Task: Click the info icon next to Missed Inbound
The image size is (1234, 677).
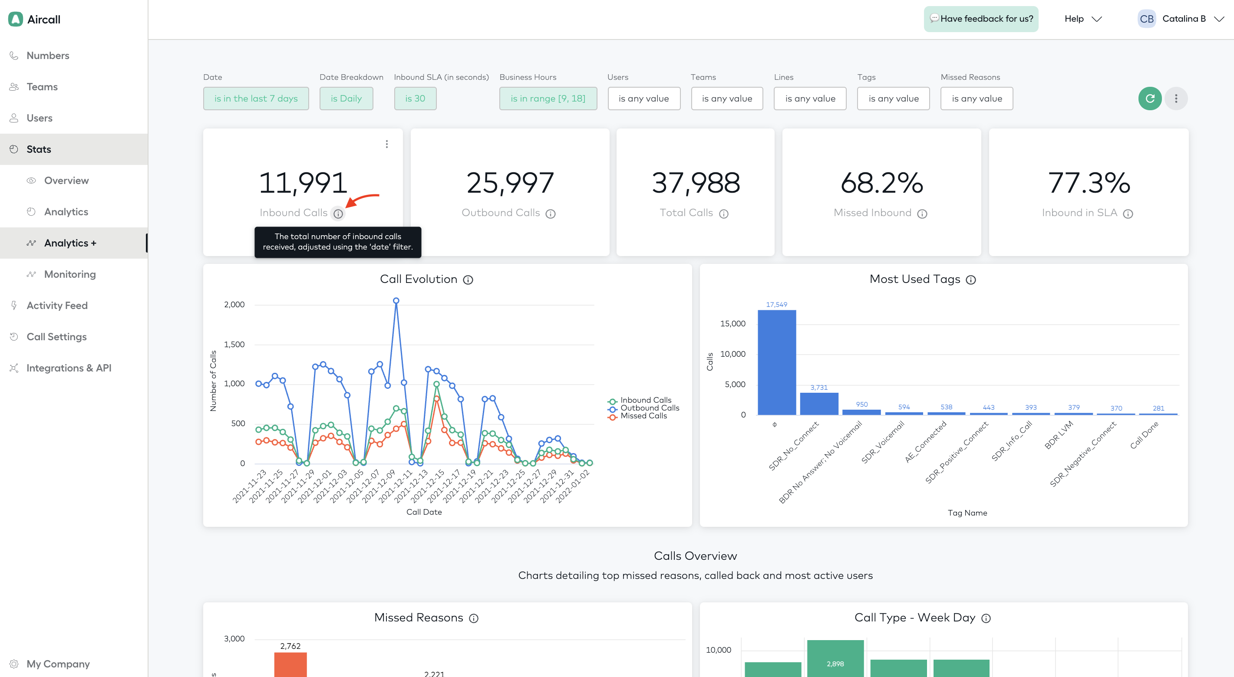Action: (922, 214)
